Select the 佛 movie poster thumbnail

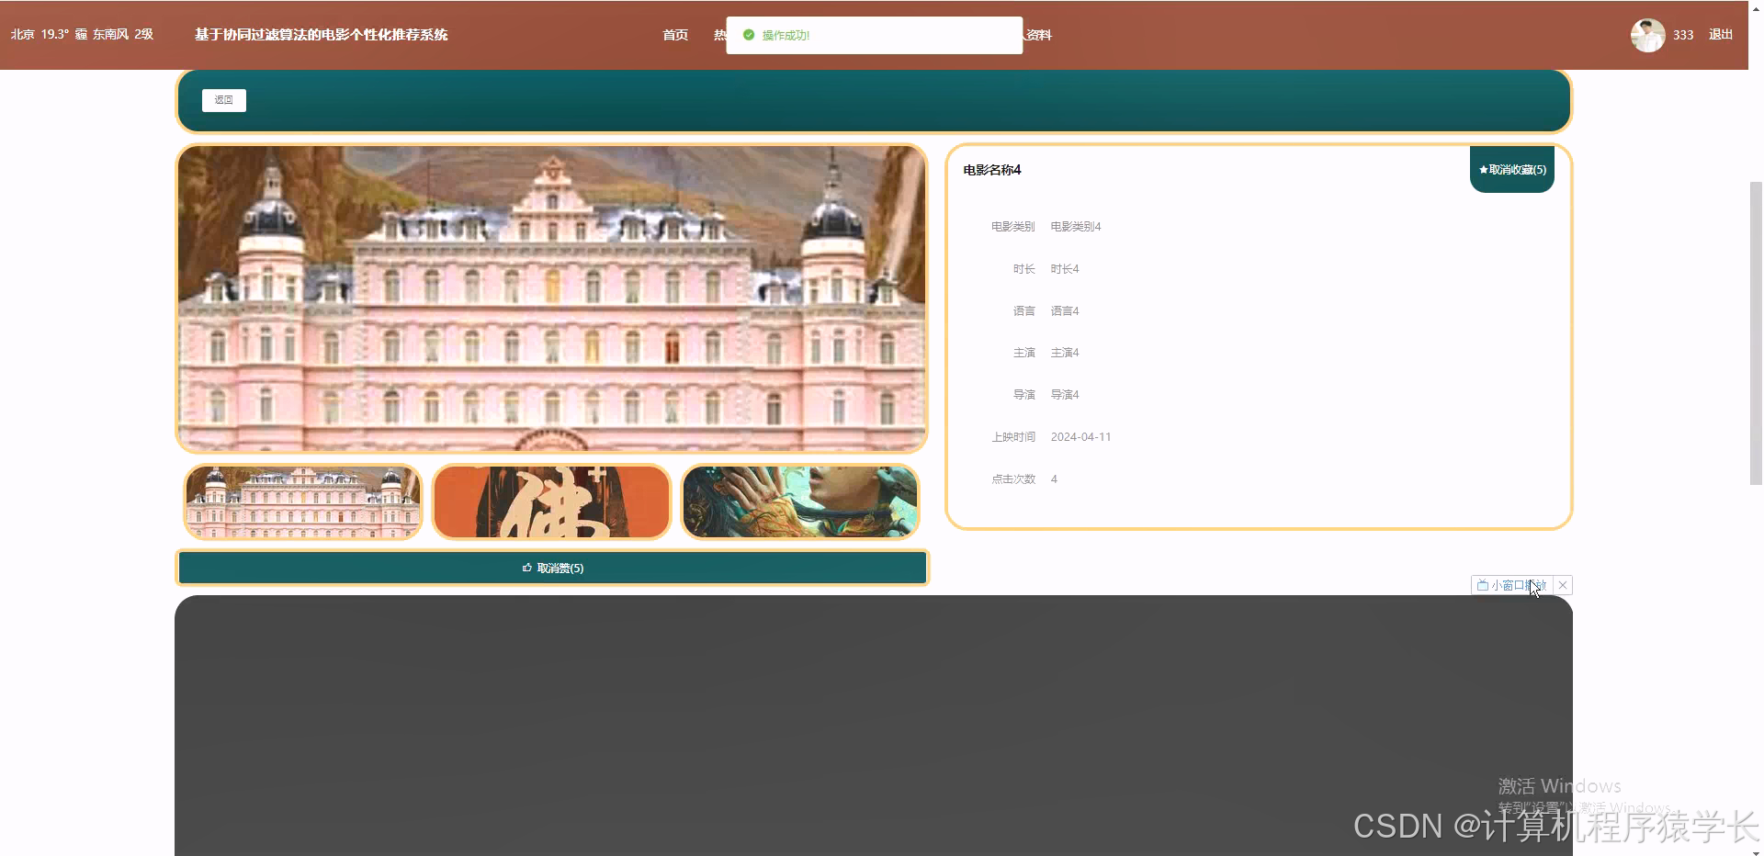[551, 501]
